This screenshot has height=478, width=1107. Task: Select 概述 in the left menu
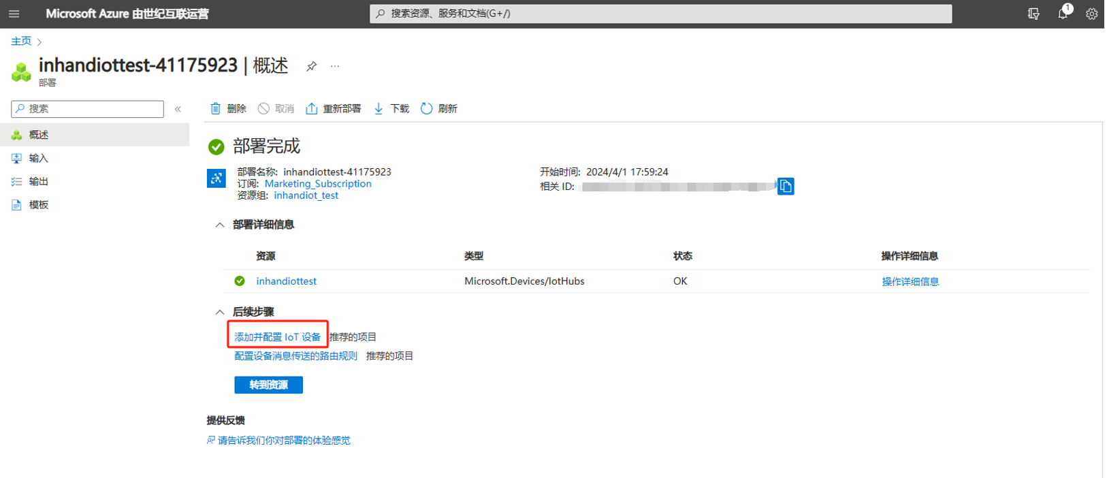(x=95, y=135)
